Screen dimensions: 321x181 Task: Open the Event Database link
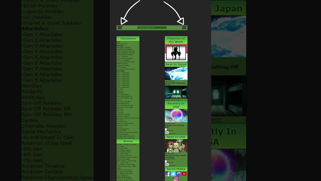[122, 134]
